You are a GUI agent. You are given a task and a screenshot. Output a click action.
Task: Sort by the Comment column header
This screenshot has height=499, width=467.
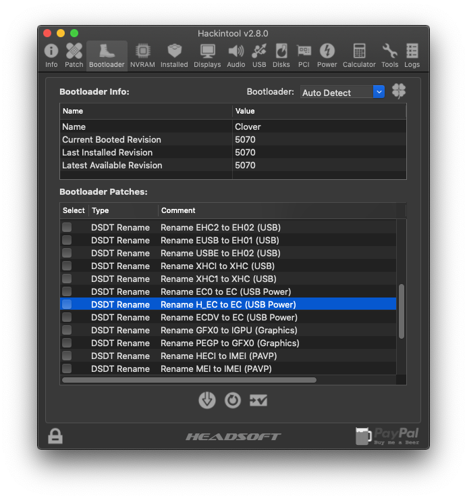[277, 210]
